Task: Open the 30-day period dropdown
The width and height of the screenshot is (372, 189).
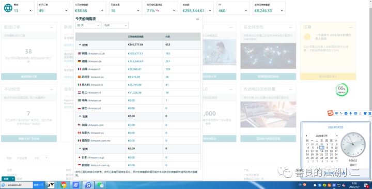Action: click(x=88, y=25)
